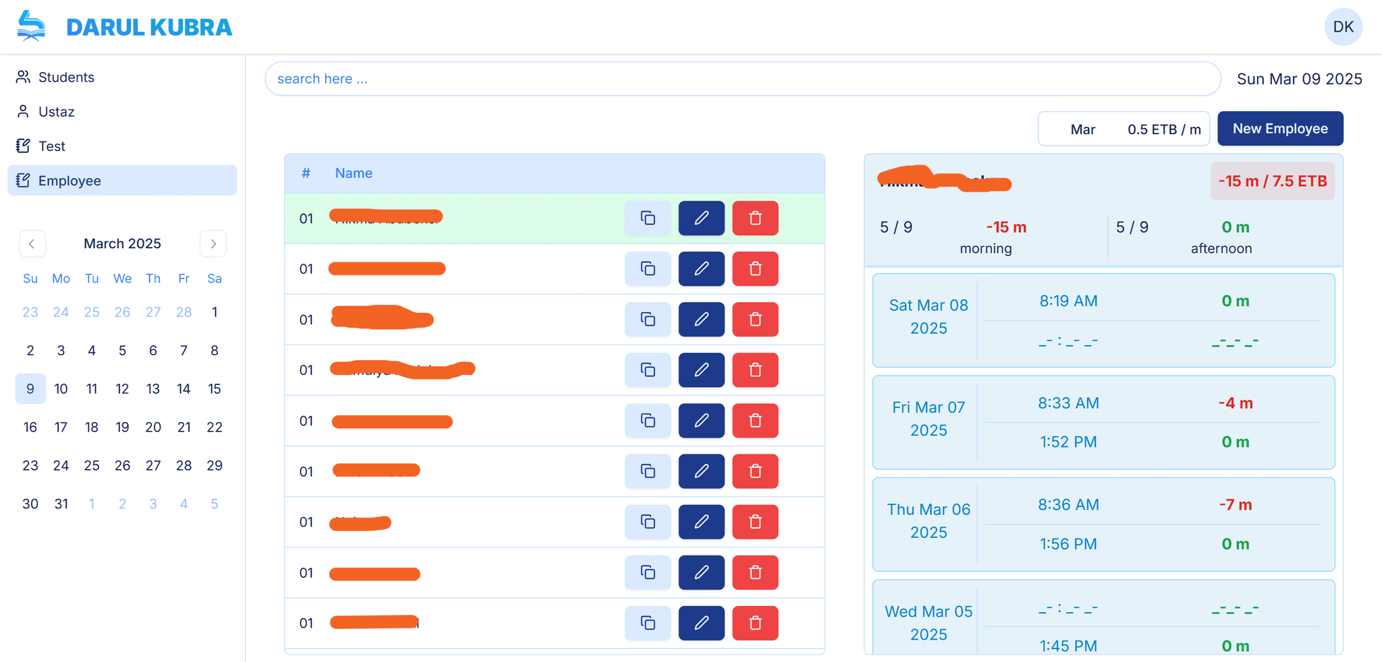Viewport: 1382px width, 662px height.
Task: Click the Darul Kubra logo icon
Action: tap(32, 27)
